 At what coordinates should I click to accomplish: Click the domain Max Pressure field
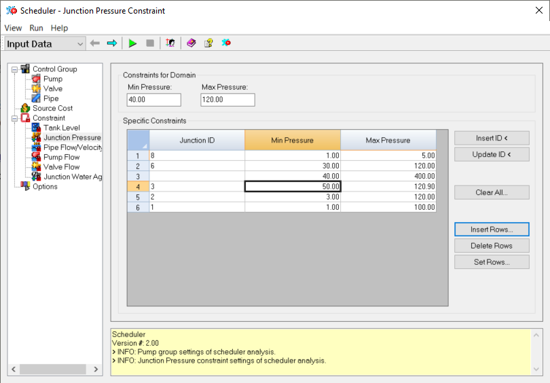(x=227, y=100)
